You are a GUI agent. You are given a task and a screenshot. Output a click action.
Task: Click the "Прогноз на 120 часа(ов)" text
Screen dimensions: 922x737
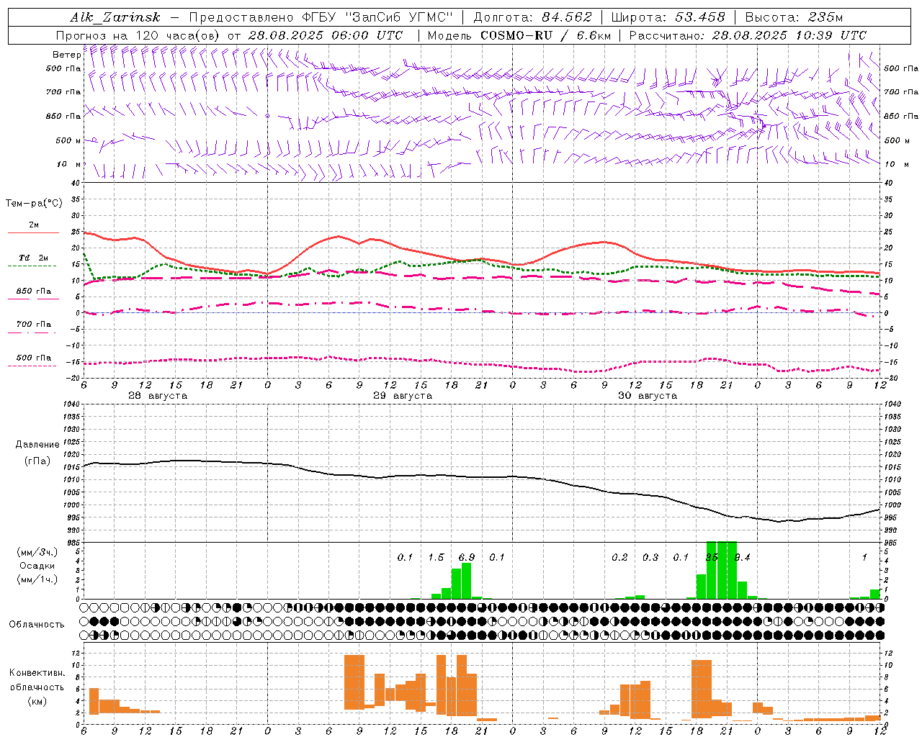(138, 35)
